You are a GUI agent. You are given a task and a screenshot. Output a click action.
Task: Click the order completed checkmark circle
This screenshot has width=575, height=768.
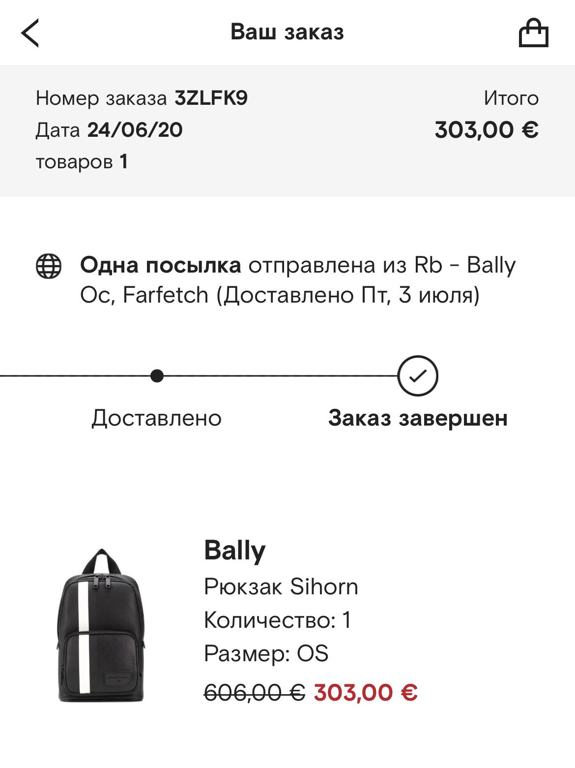pyautogui.click(x=417, y=376)
